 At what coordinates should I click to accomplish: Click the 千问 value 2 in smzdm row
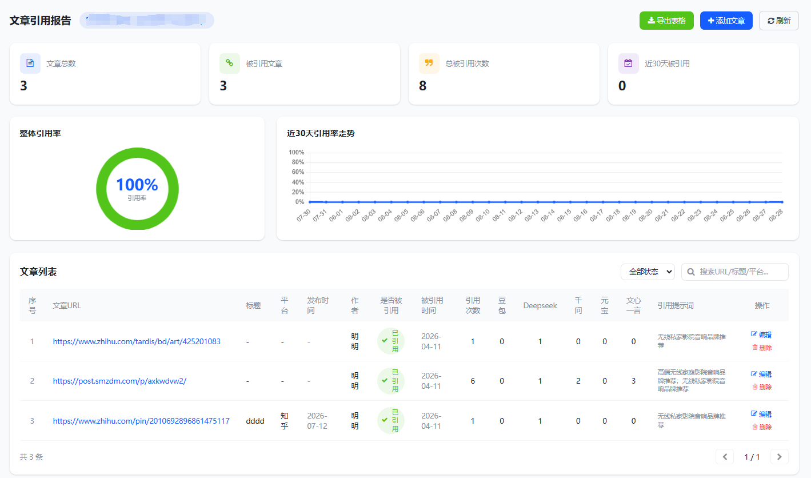[578, 381]
